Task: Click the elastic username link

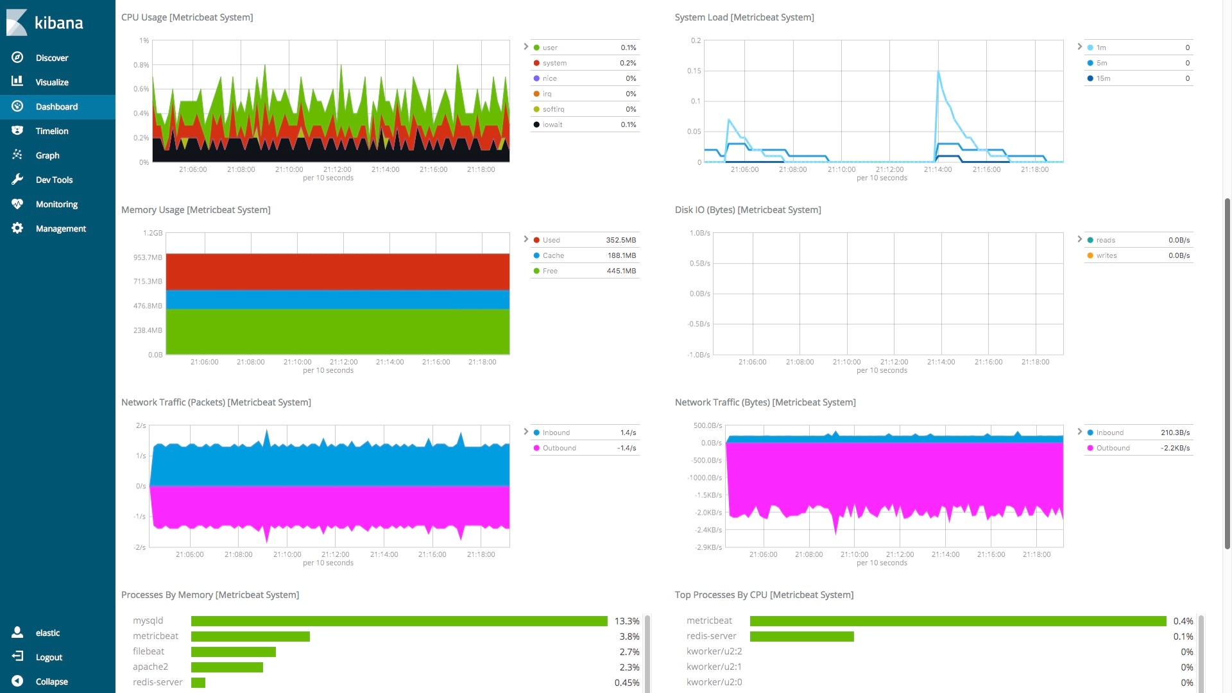Action: click(47, 633)
